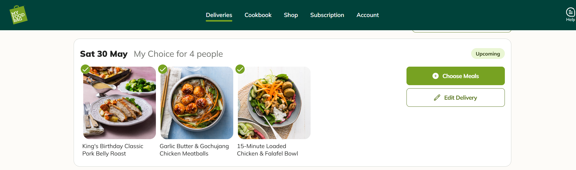Open the Cookbook tab
The height and width of the screenshot is (170, 576).
(258, 15)
